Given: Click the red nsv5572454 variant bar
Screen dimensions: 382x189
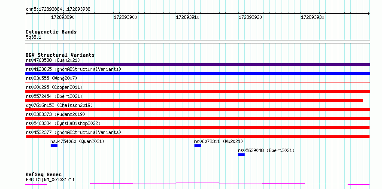Looking at the screenshot, I should click(x=194, y=101).
